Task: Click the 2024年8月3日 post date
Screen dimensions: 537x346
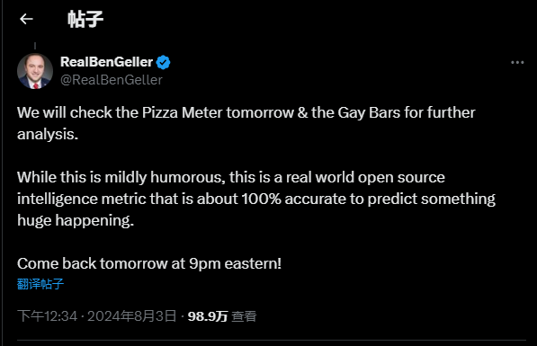Action: (132, 315)
